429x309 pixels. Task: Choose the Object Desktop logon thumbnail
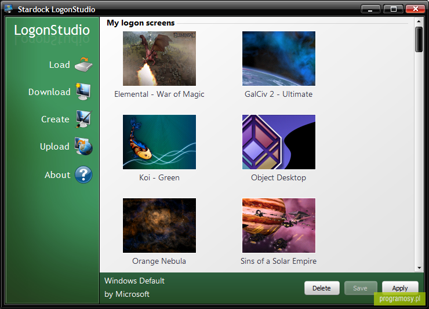tap(279, 142)
